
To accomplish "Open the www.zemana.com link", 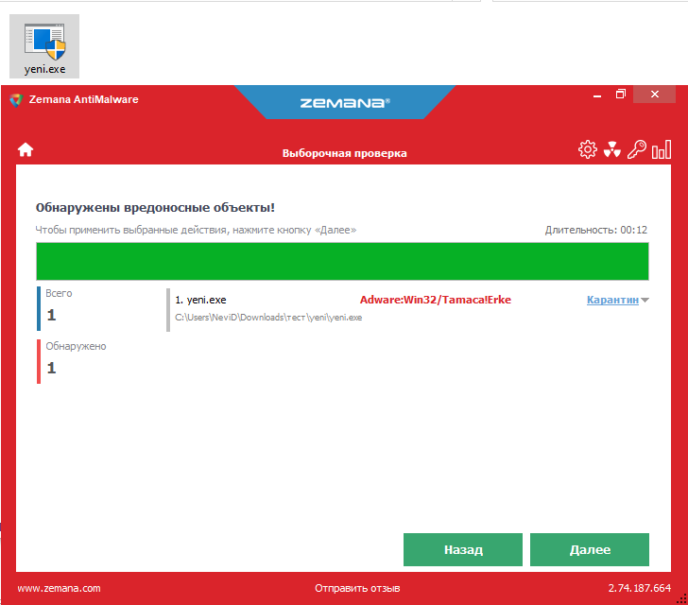I will [60, 588].
